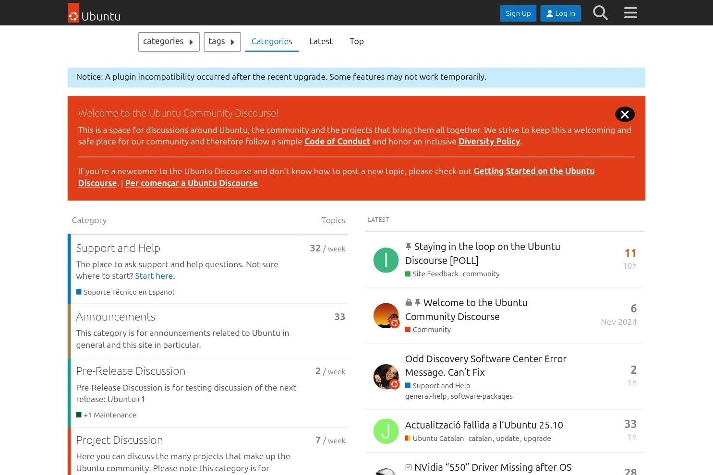The width and height of the screenshot is (713, 475).
Task: Click the solved checkmark on the NVidia topic
Action: 408,467
